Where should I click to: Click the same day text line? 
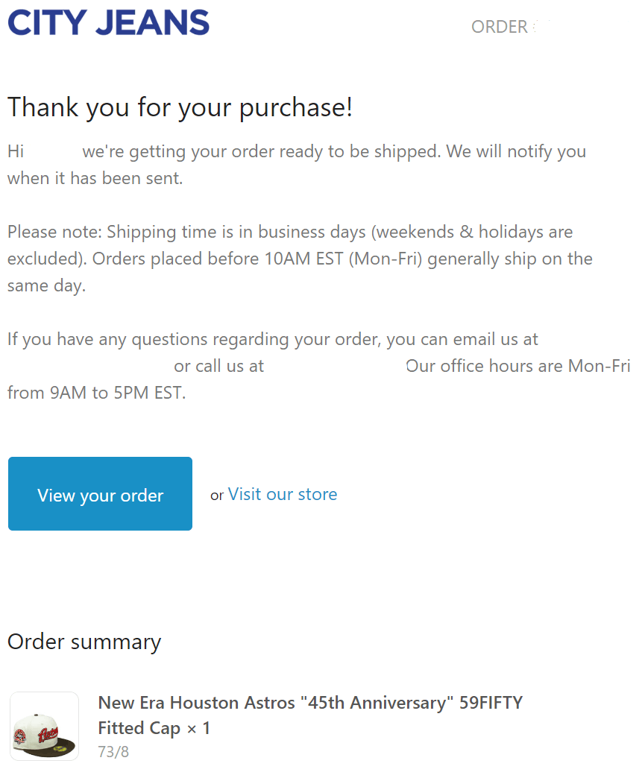tap(47, 286)
